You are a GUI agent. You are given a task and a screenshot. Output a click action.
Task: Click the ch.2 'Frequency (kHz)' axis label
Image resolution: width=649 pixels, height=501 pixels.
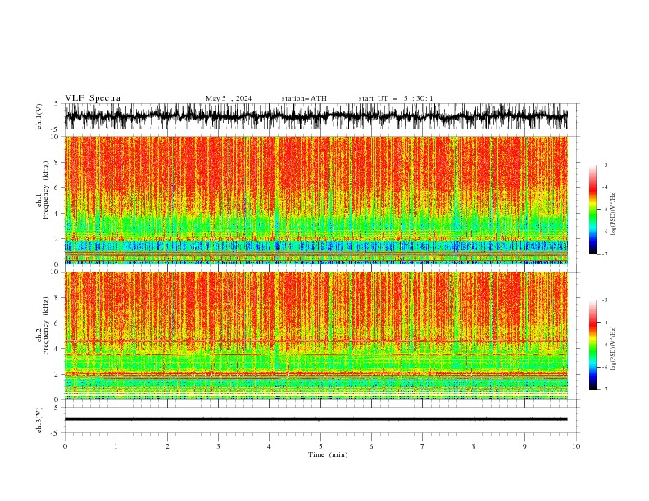pos(45,326)
